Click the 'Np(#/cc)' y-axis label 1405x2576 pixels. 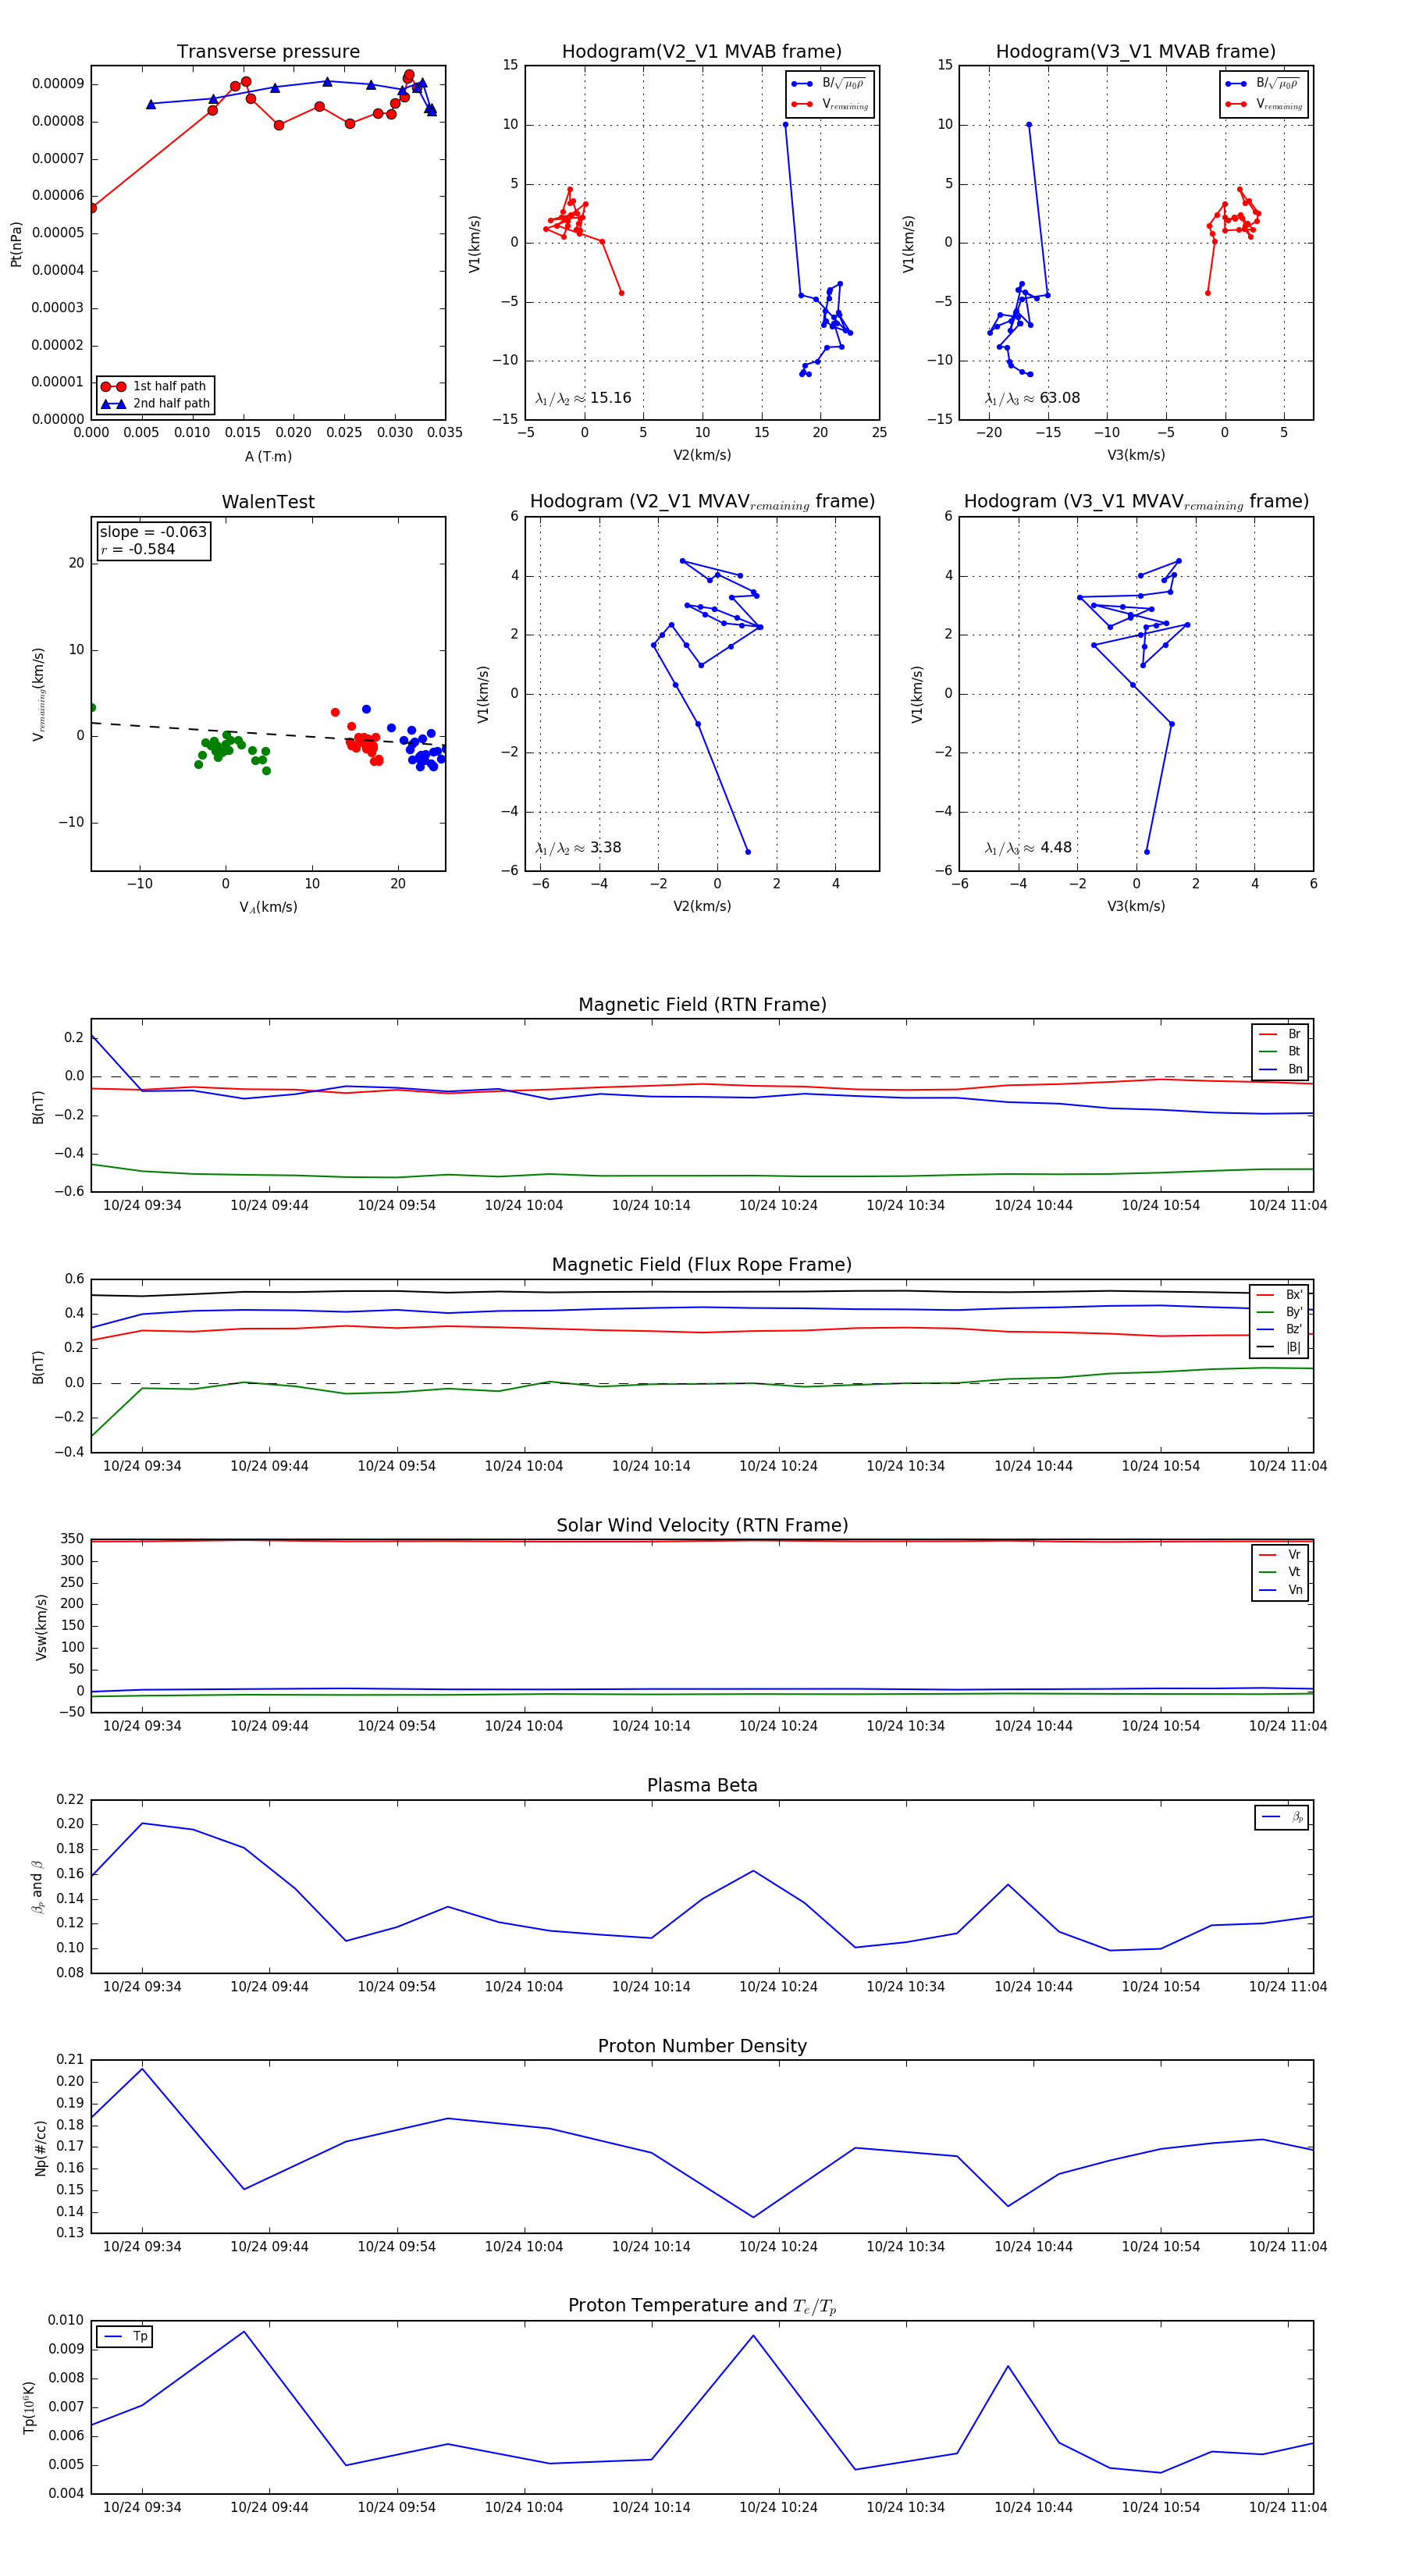(40, 2147)
